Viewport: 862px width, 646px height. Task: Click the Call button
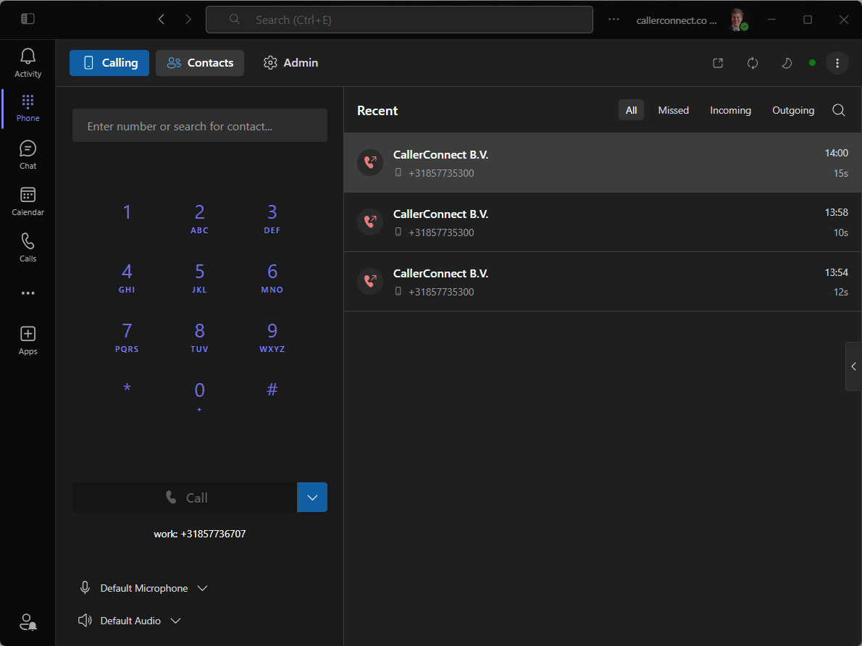click(x=185, y=497)
